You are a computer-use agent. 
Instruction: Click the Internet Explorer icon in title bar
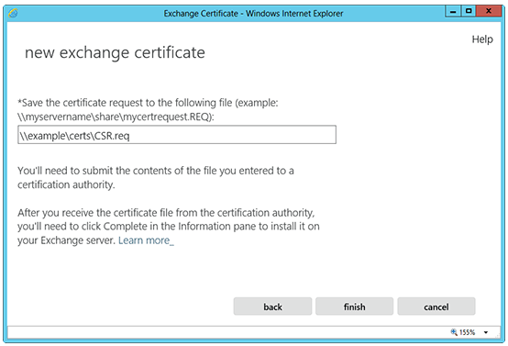[x=13, y=13]
